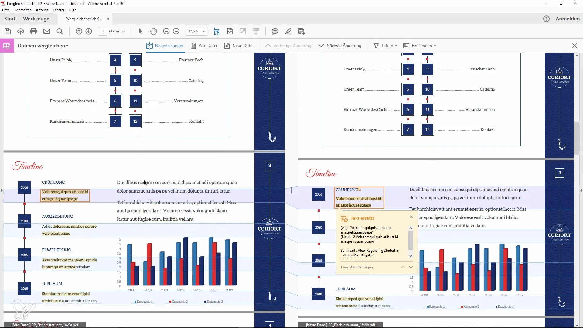Click the upload to cloud icon
Image resolution: width=583 pixels, height=328 pixels.
(x=20, y=31)
